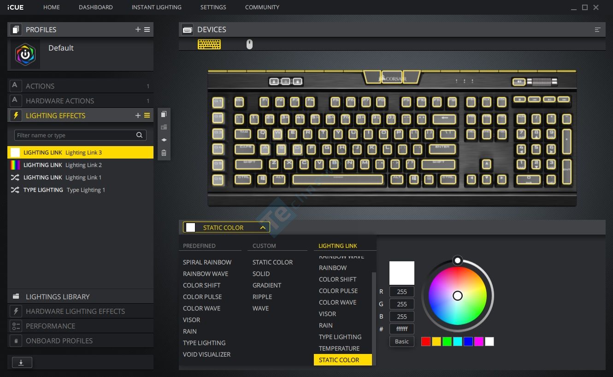Viewport: 613px width, 377px height.
Task: Pick the magenta color swatch
Action: pyautogui.click(x=479, y=342)
